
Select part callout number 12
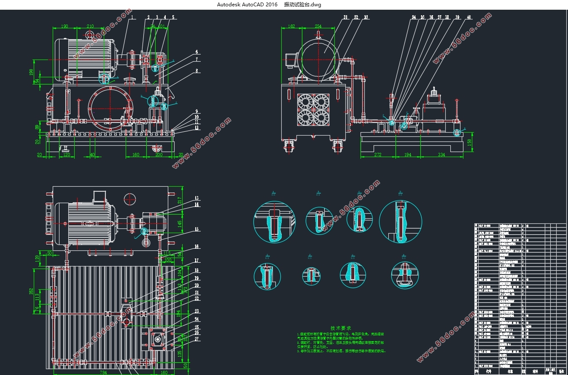click(197, 127)
